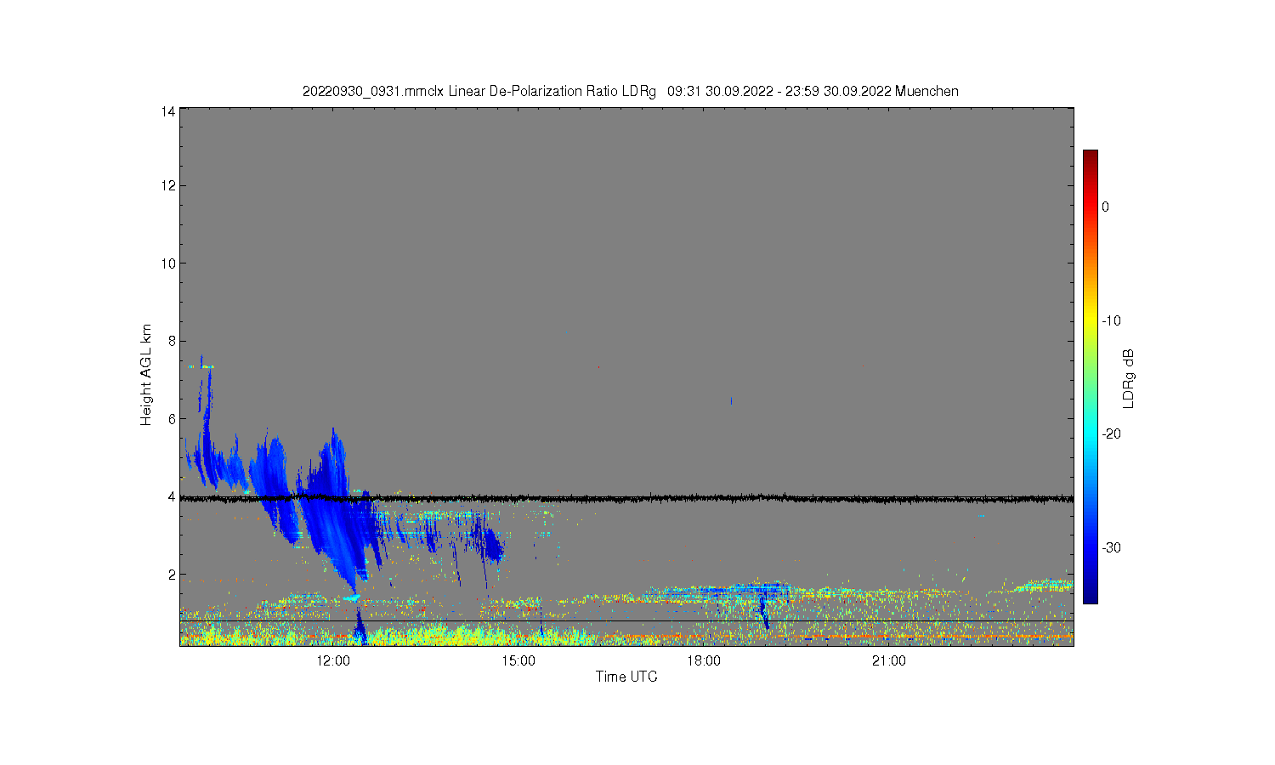The image size is (1275, 765).
Task: Click the height tick label 2
Action: (172, 575)
